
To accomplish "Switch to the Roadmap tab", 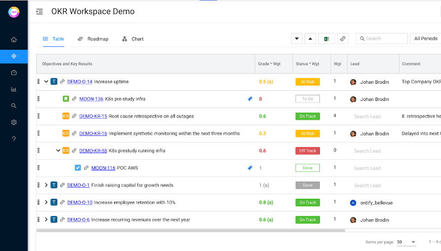I will 93,39.
